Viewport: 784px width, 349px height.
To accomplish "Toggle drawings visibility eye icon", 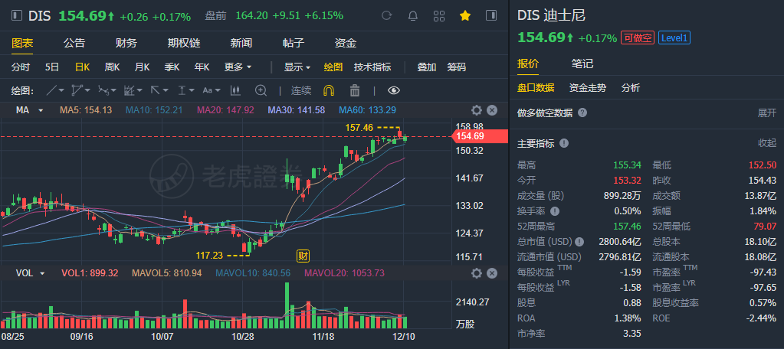I will [394, 90].
